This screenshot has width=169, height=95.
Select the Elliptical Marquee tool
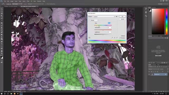[x=2, y=11]
